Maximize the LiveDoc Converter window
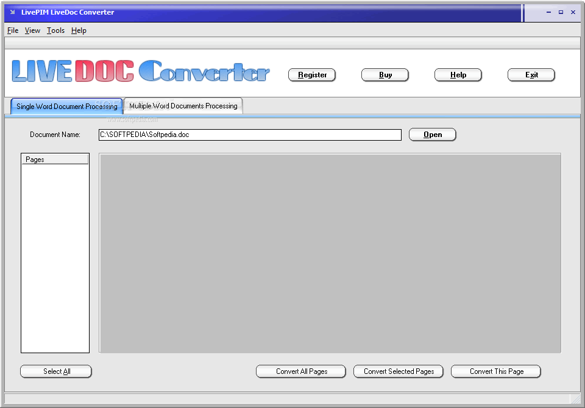585x408 pixels. coord(561,12)
